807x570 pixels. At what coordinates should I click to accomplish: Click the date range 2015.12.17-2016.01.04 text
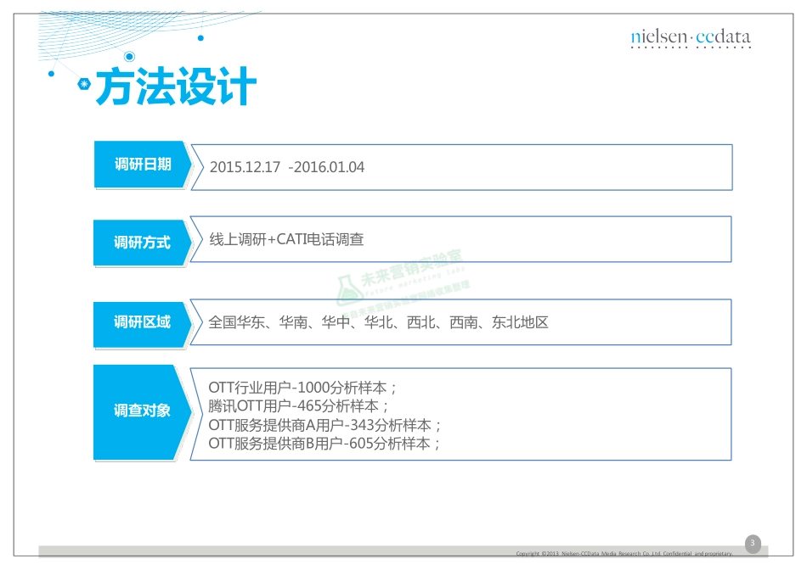tap(288, 167)
